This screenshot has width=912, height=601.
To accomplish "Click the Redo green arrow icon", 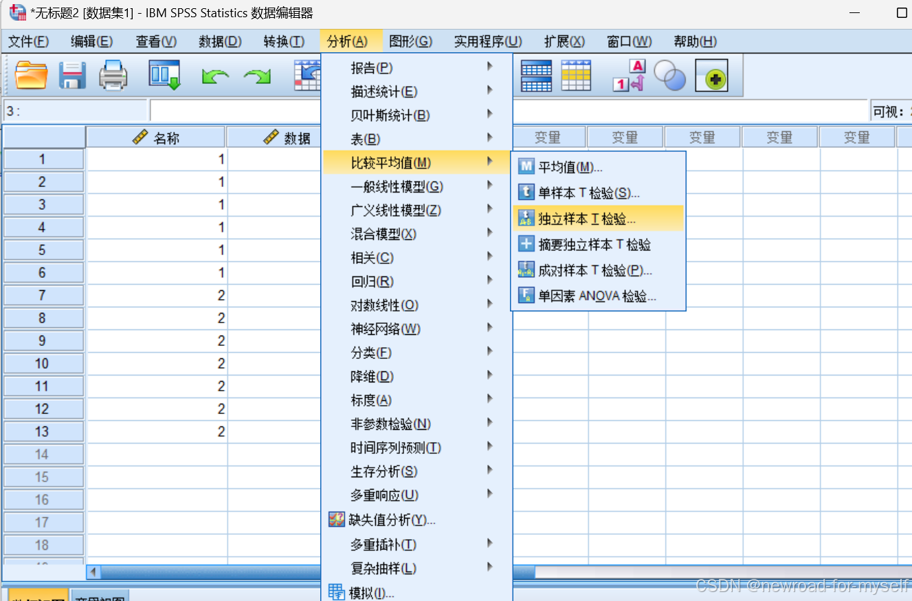I will pos(258,76).
